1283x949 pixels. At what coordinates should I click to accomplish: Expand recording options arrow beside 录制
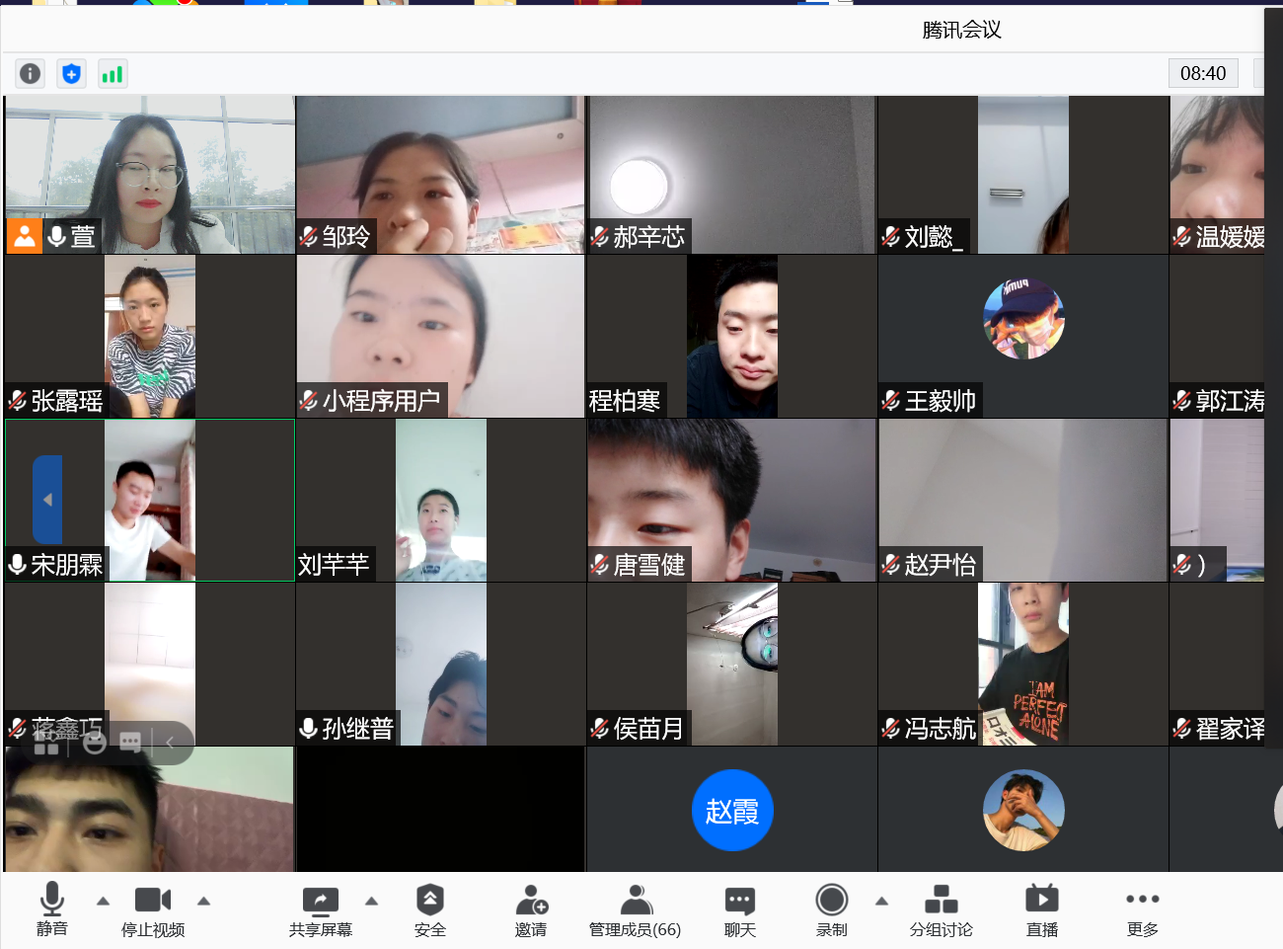coord(881,901)
